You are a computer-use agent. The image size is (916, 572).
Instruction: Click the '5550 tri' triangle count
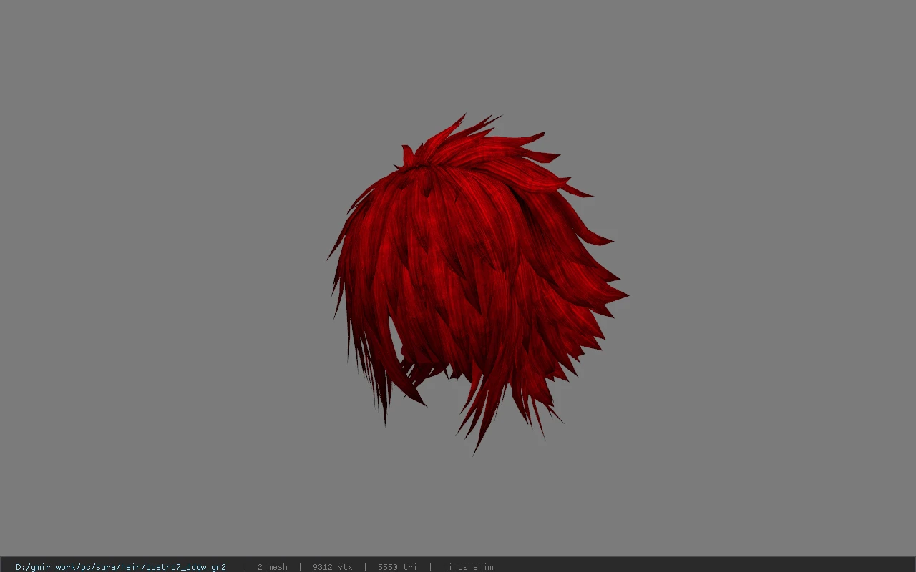pos(397,567)
